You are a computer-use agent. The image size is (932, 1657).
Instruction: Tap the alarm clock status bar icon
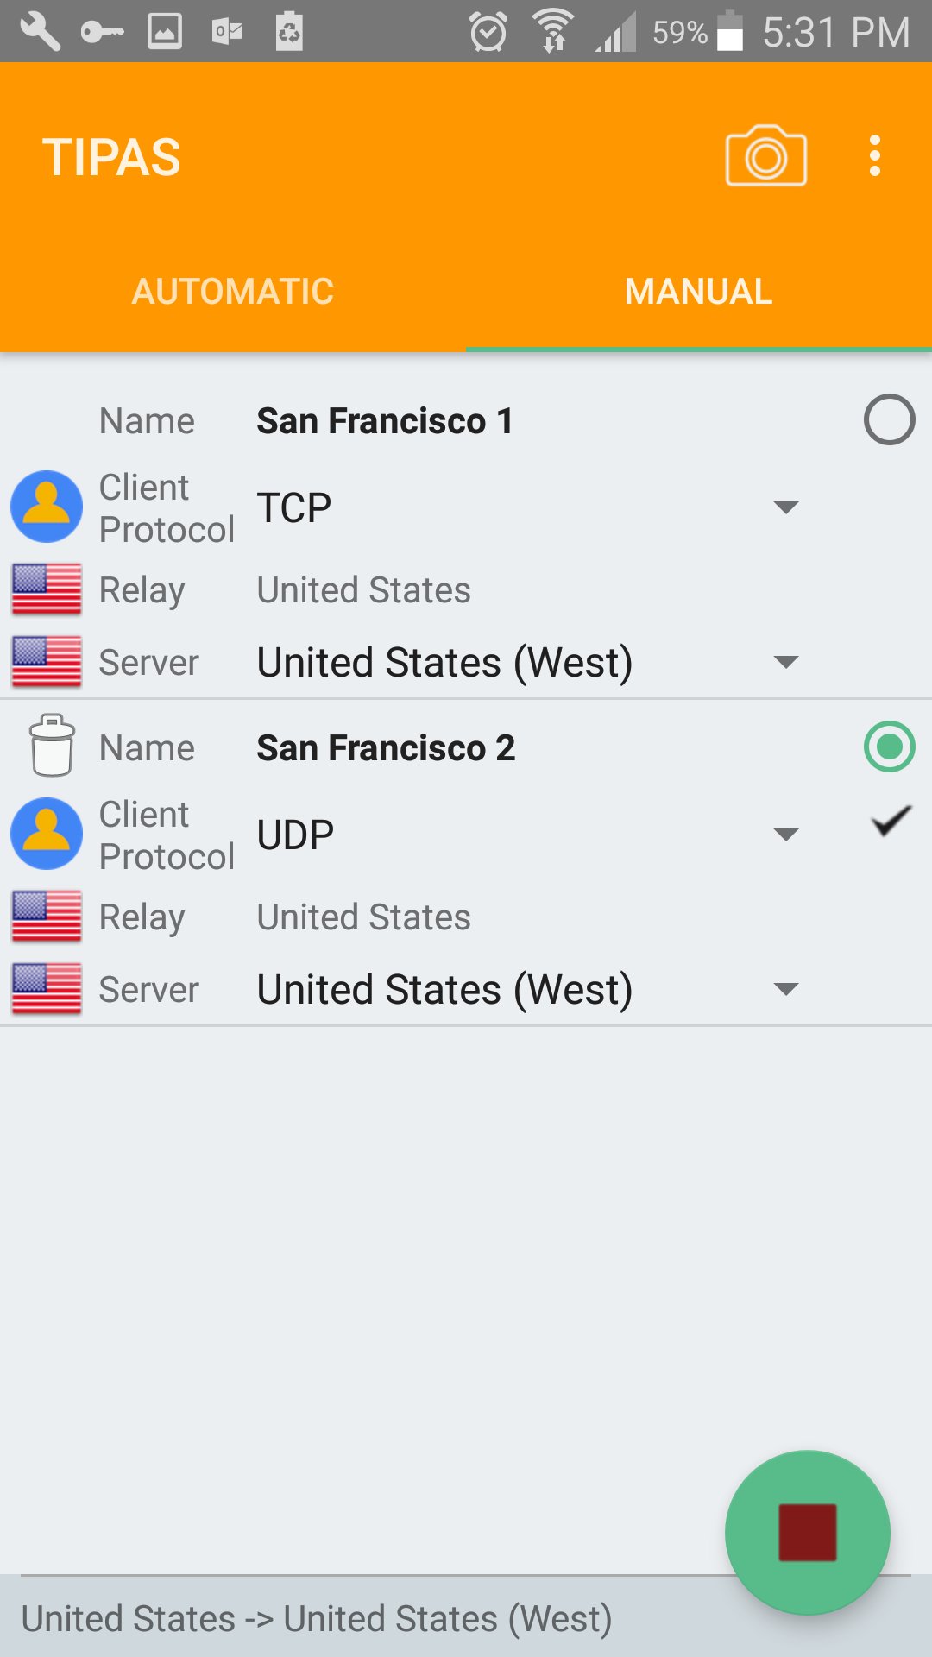488,32
